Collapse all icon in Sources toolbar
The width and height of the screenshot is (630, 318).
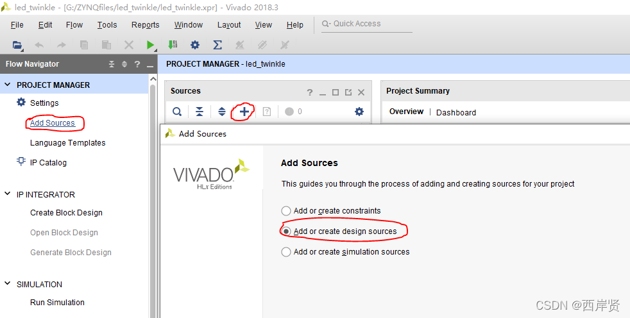(x=200, y=112)
